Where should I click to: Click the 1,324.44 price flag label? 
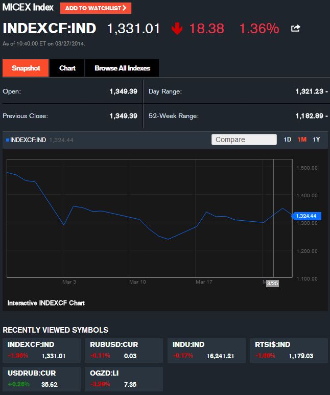tap(307, 216)
